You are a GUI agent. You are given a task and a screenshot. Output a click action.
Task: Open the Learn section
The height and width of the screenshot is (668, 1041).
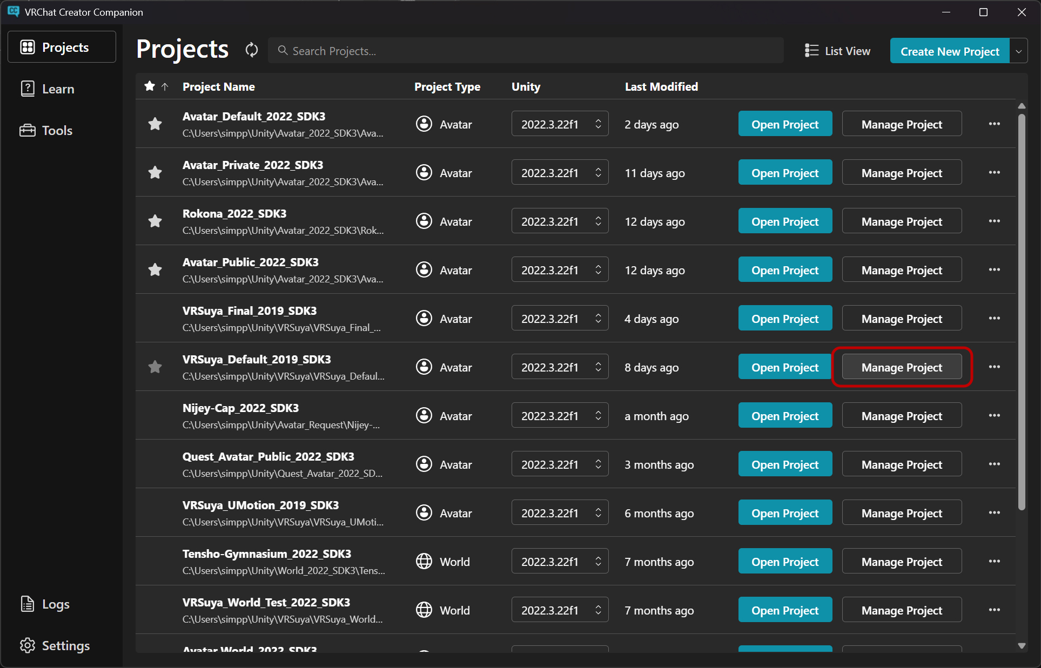(62, 89)
